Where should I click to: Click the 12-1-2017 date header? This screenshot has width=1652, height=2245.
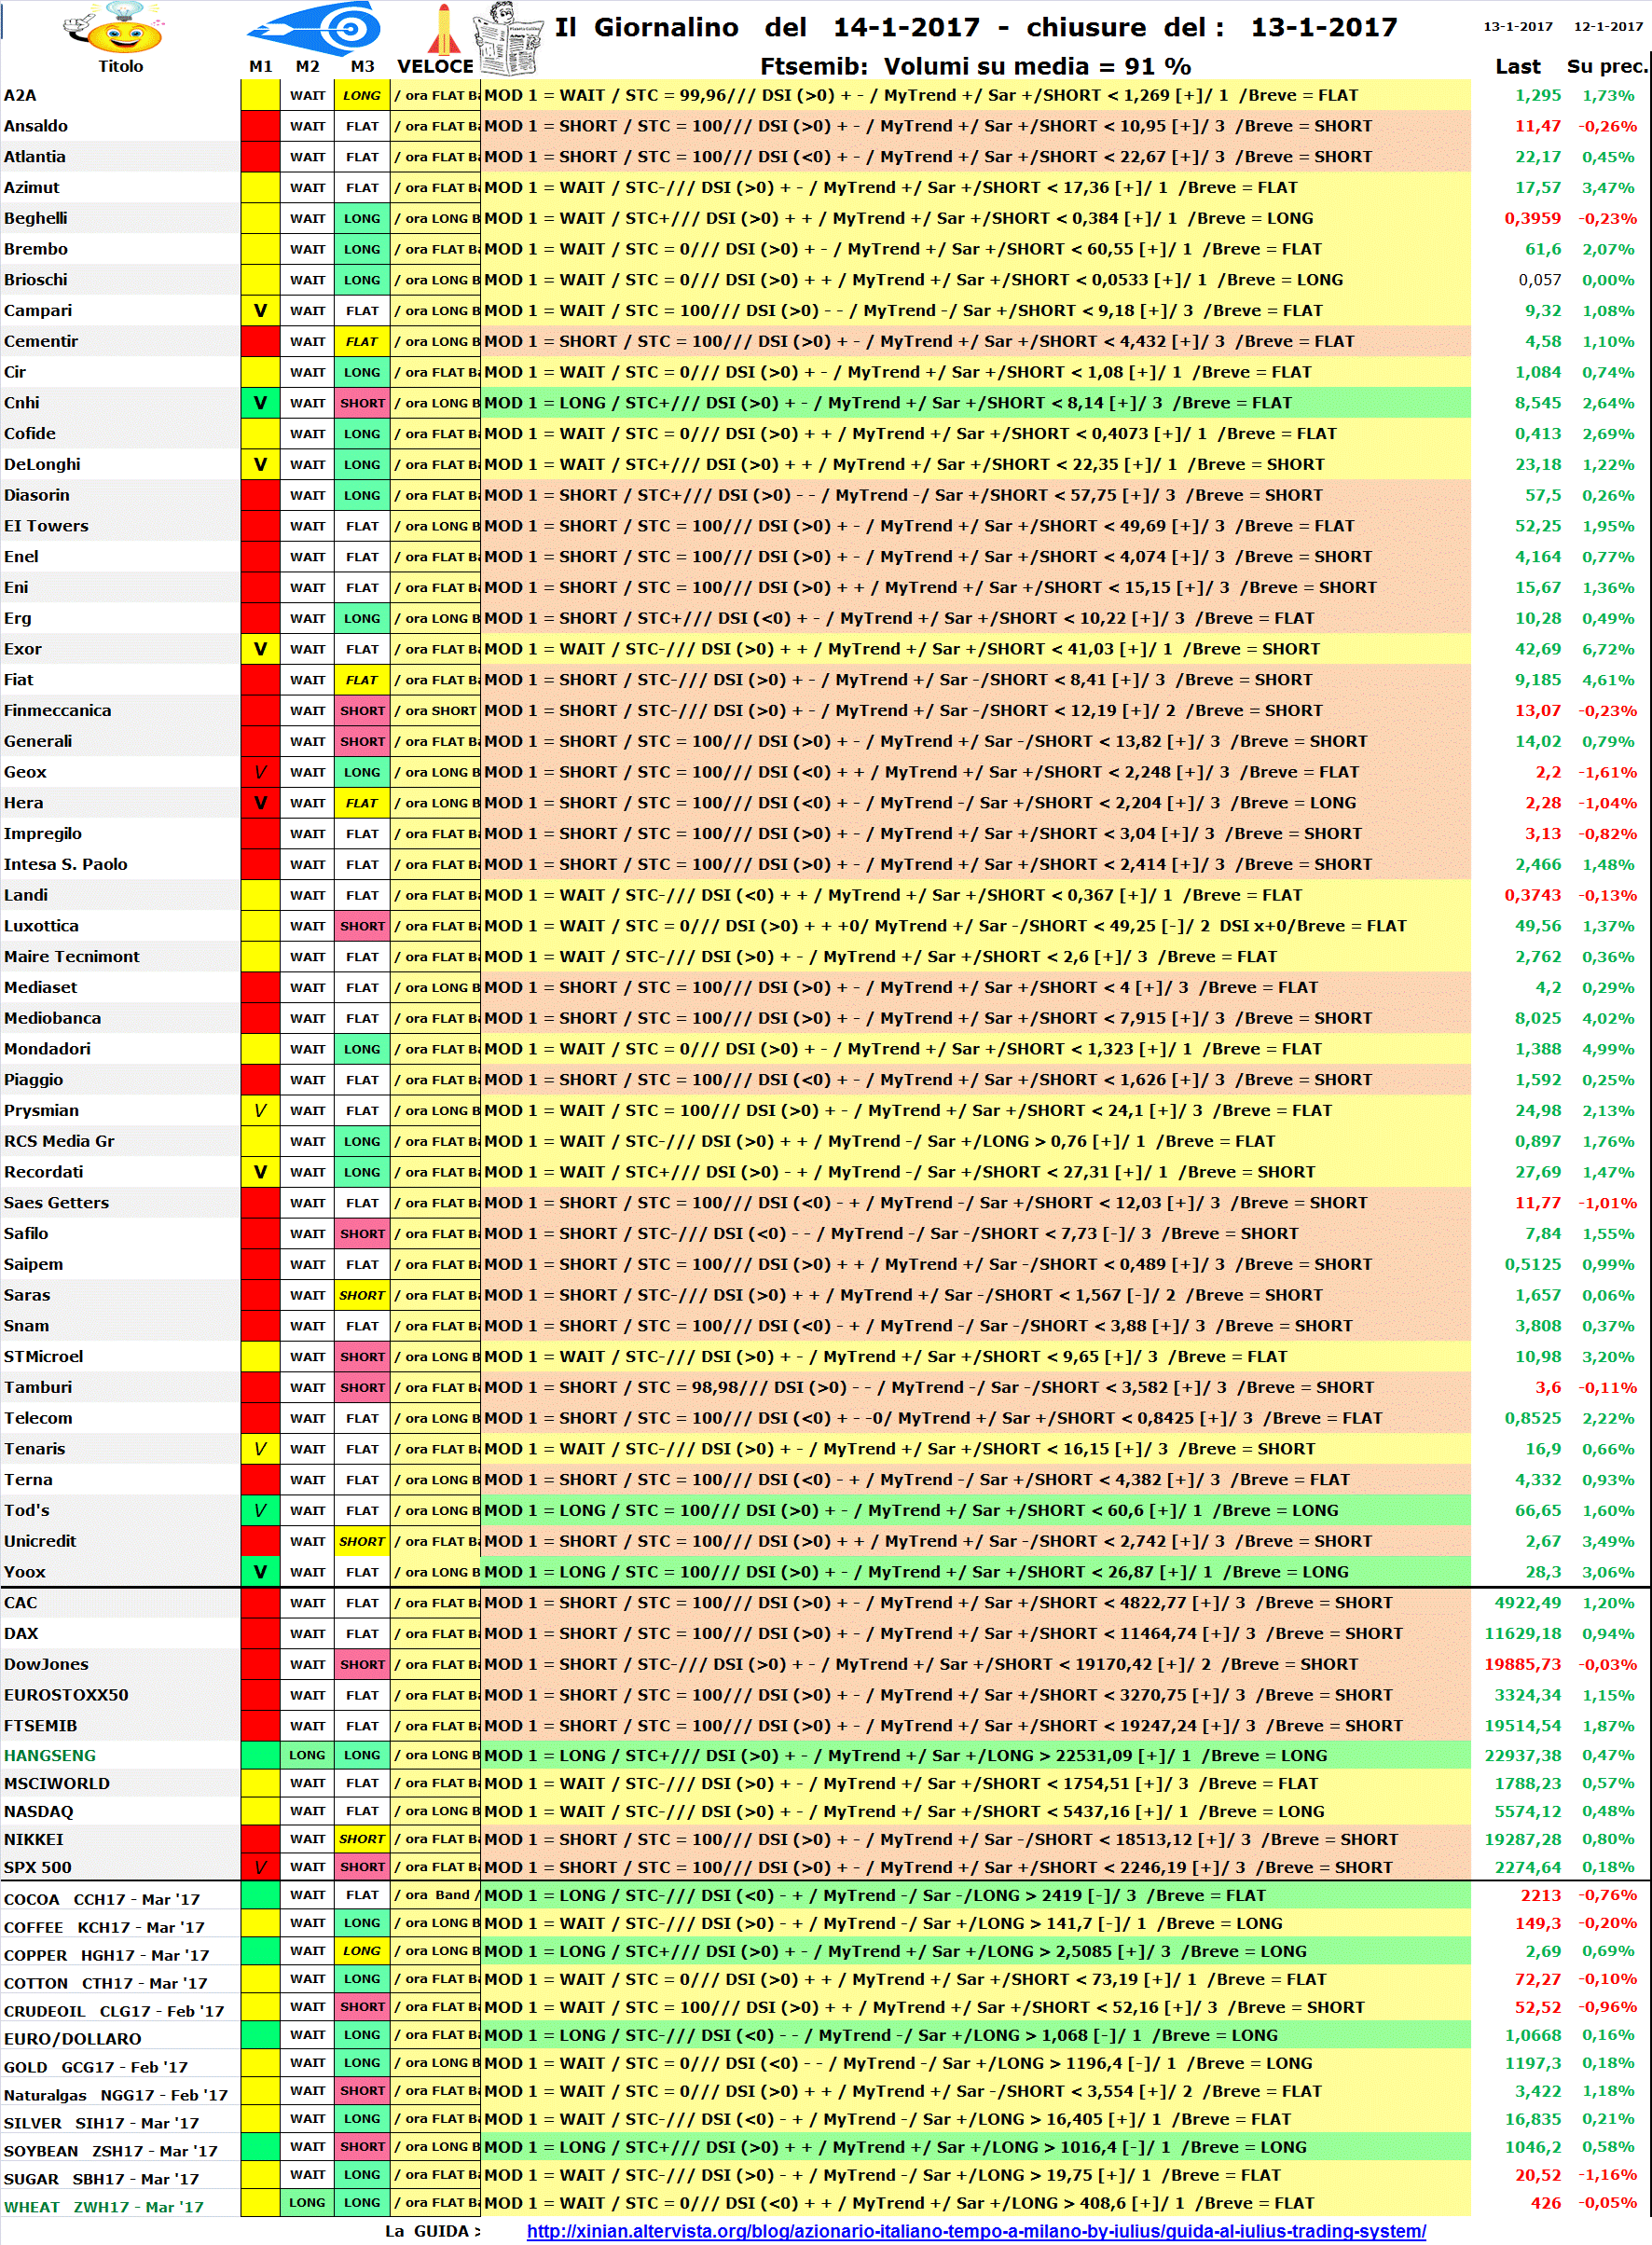pyautogui.click(x=1608, y=26)
